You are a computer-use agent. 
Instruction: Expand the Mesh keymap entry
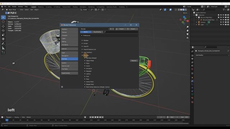[x=85, y=63]
